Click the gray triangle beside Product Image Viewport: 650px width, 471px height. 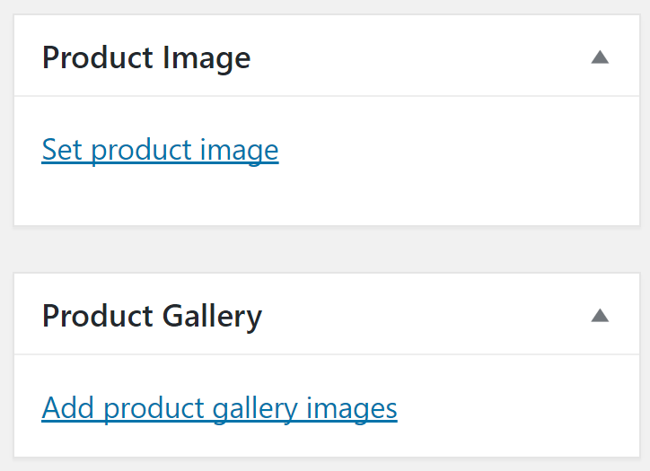600,57
